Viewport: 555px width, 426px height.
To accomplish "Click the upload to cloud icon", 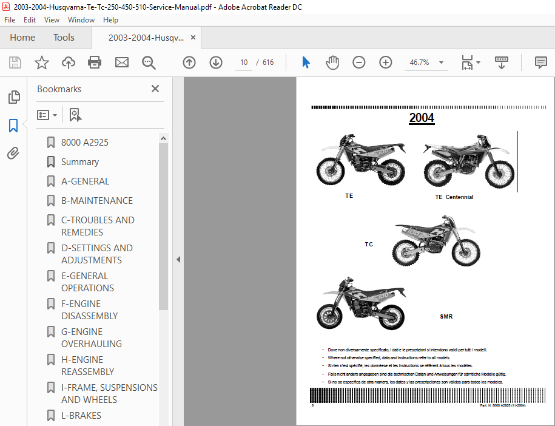I will [69, 63].
